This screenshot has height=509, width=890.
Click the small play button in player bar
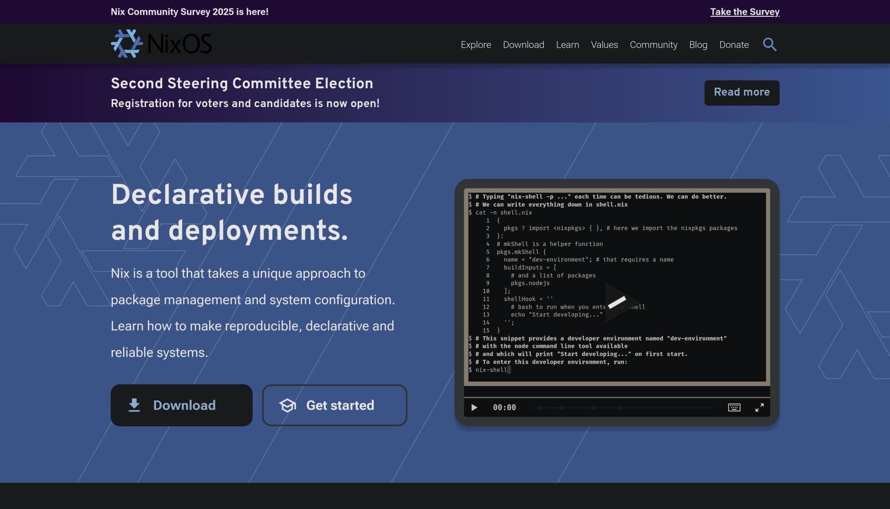[x=474, y=408]
